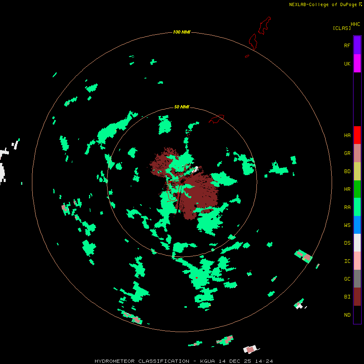Viewport: 364px width, 364px height.
Task: Click the ND black legend color swatch
Action: point(357,315)
